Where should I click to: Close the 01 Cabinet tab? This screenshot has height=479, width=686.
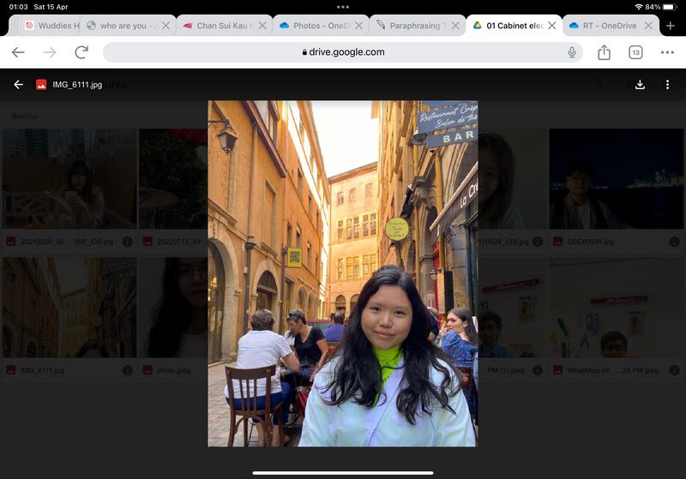[x=552, y=26]
